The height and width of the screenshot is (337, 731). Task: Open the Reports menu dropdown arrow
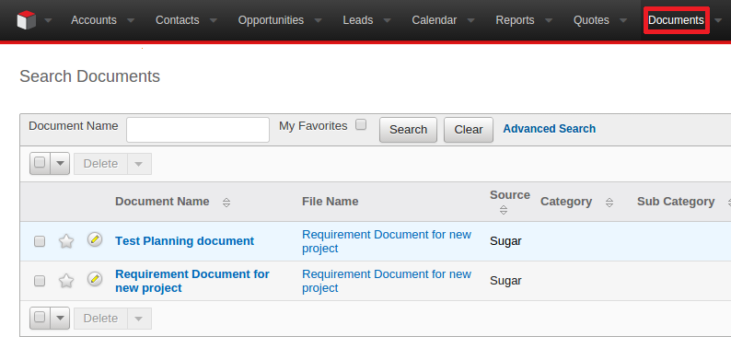(x=549, y=20)
